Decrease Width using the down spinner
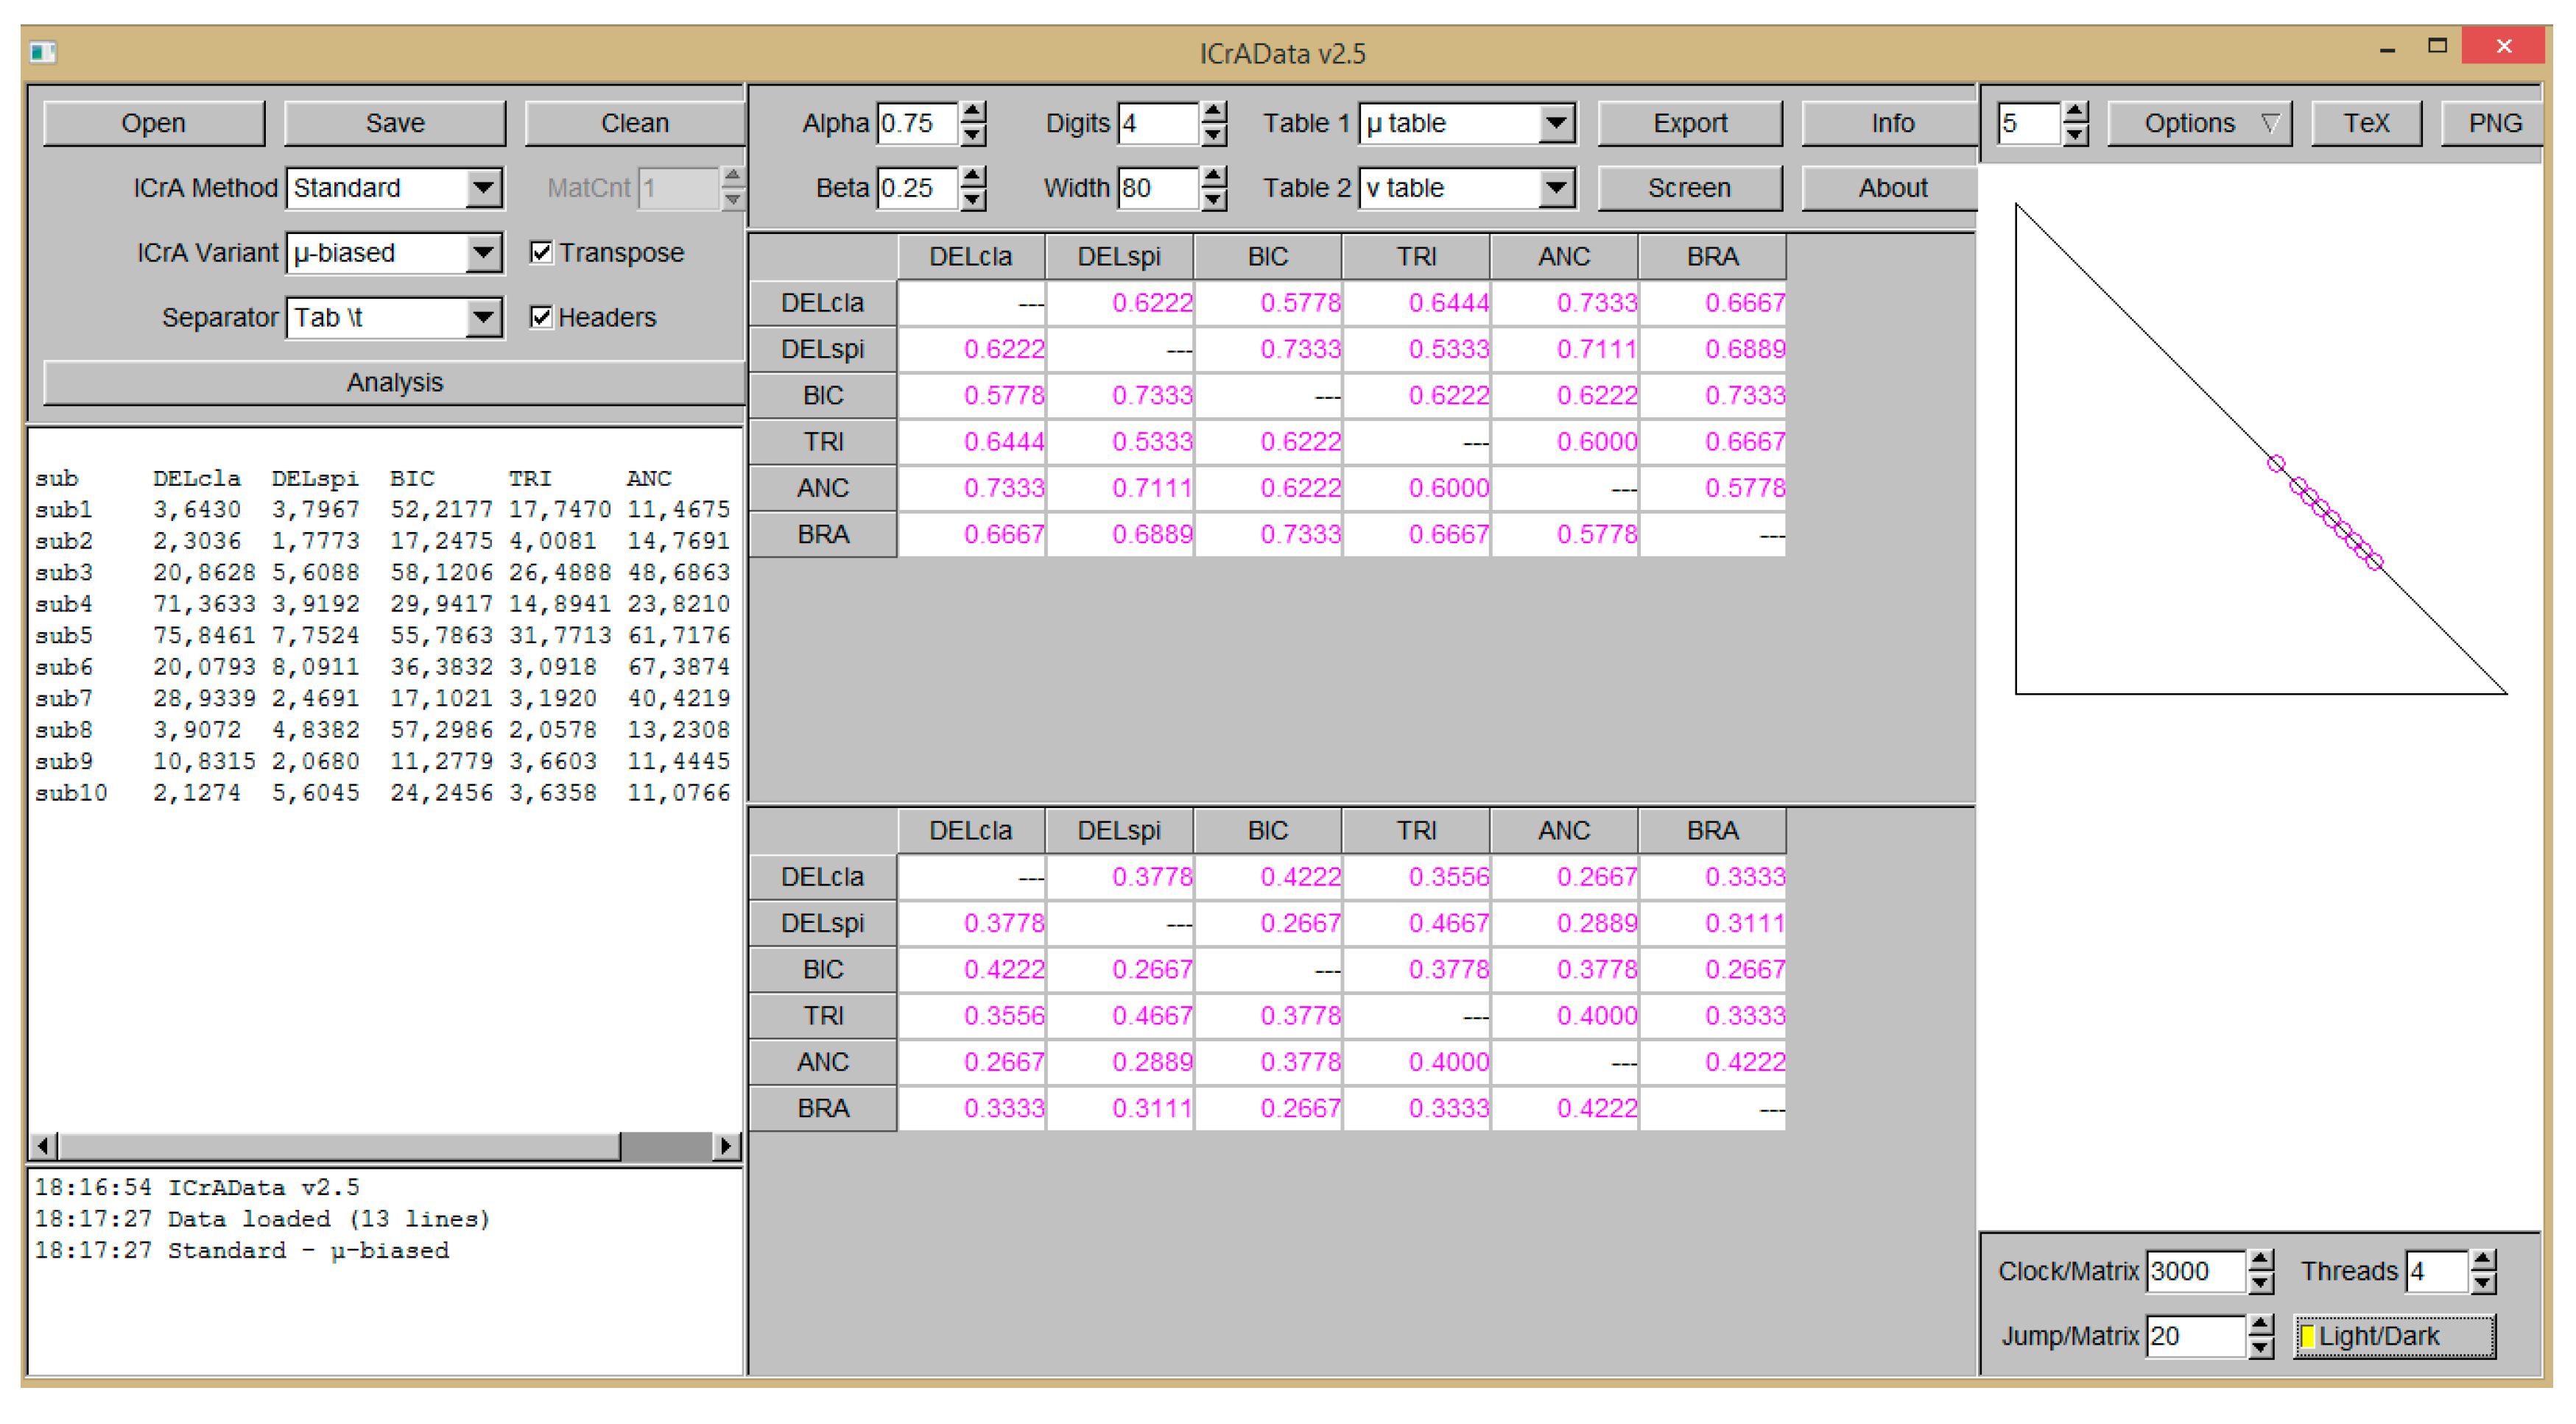The width and height of the screenshot is (2576, 1424). [1213, 199]
